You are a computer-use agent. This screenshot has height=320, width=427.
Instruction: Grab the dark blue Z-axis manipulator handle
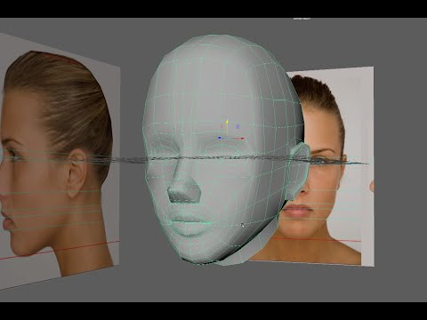click(x=220, y=138)
